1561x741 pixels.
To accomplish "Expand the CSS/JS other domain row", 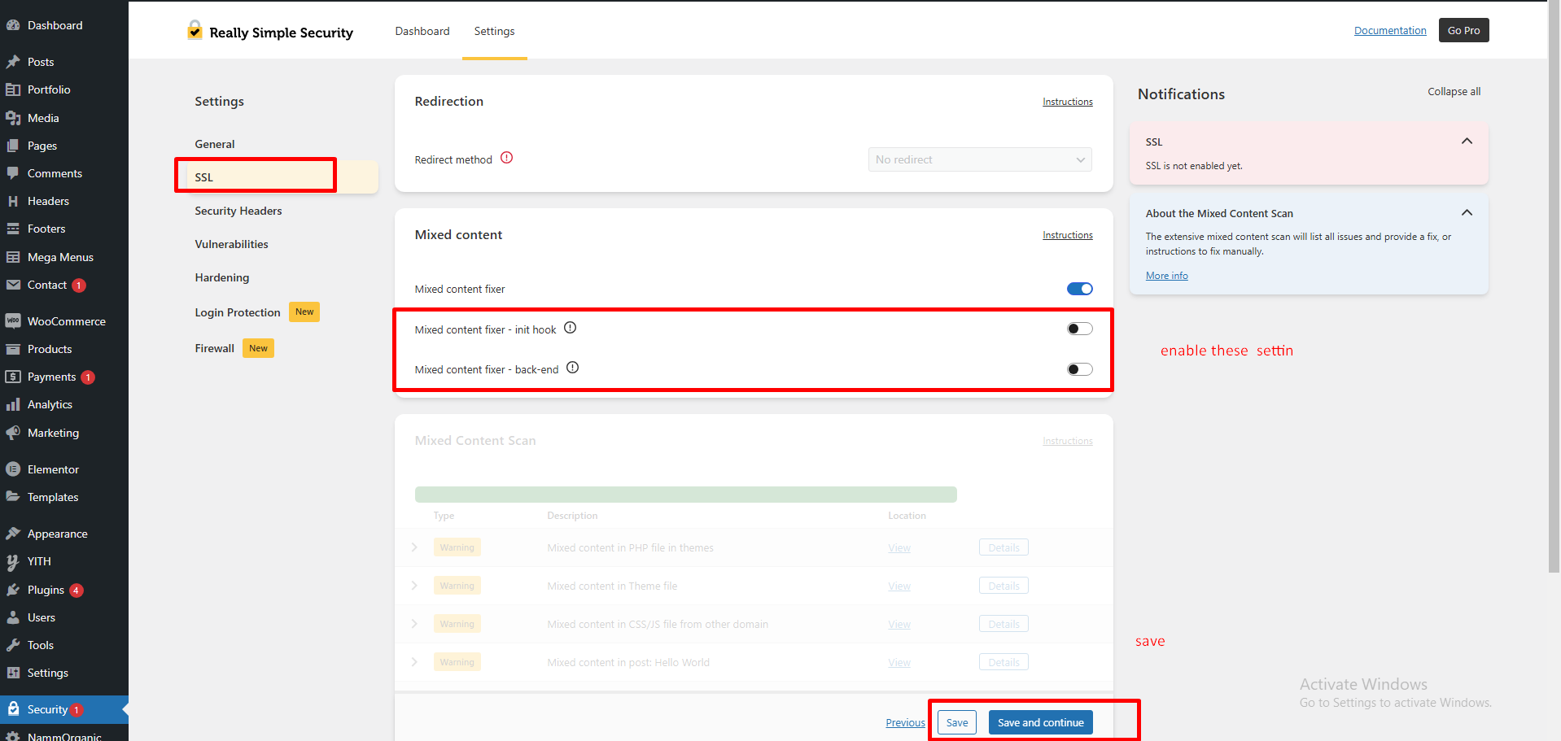I will [414, 624].
